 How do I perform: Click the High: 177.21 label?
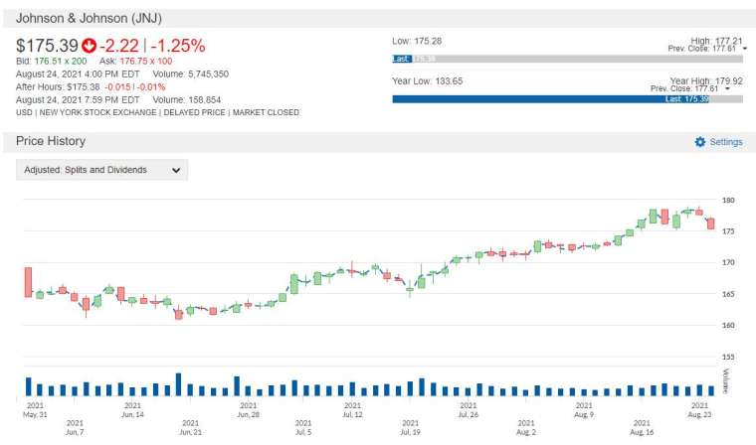[x=716, y=41]
